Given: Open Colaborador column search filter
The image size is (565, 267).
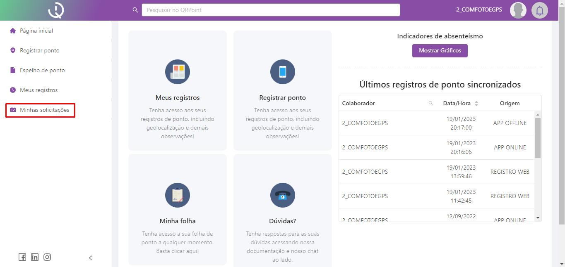Looking at the screenshot, I should point(431,104).
